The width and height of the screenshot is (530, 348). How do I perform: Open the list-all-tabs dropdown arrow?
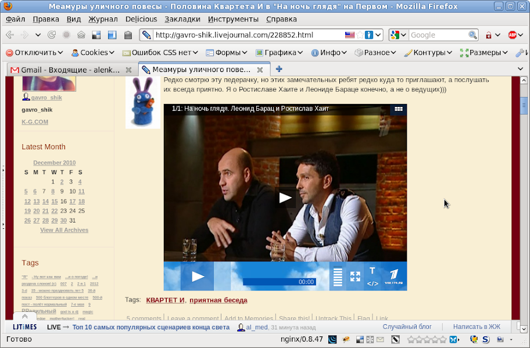[x=521, y=69]
